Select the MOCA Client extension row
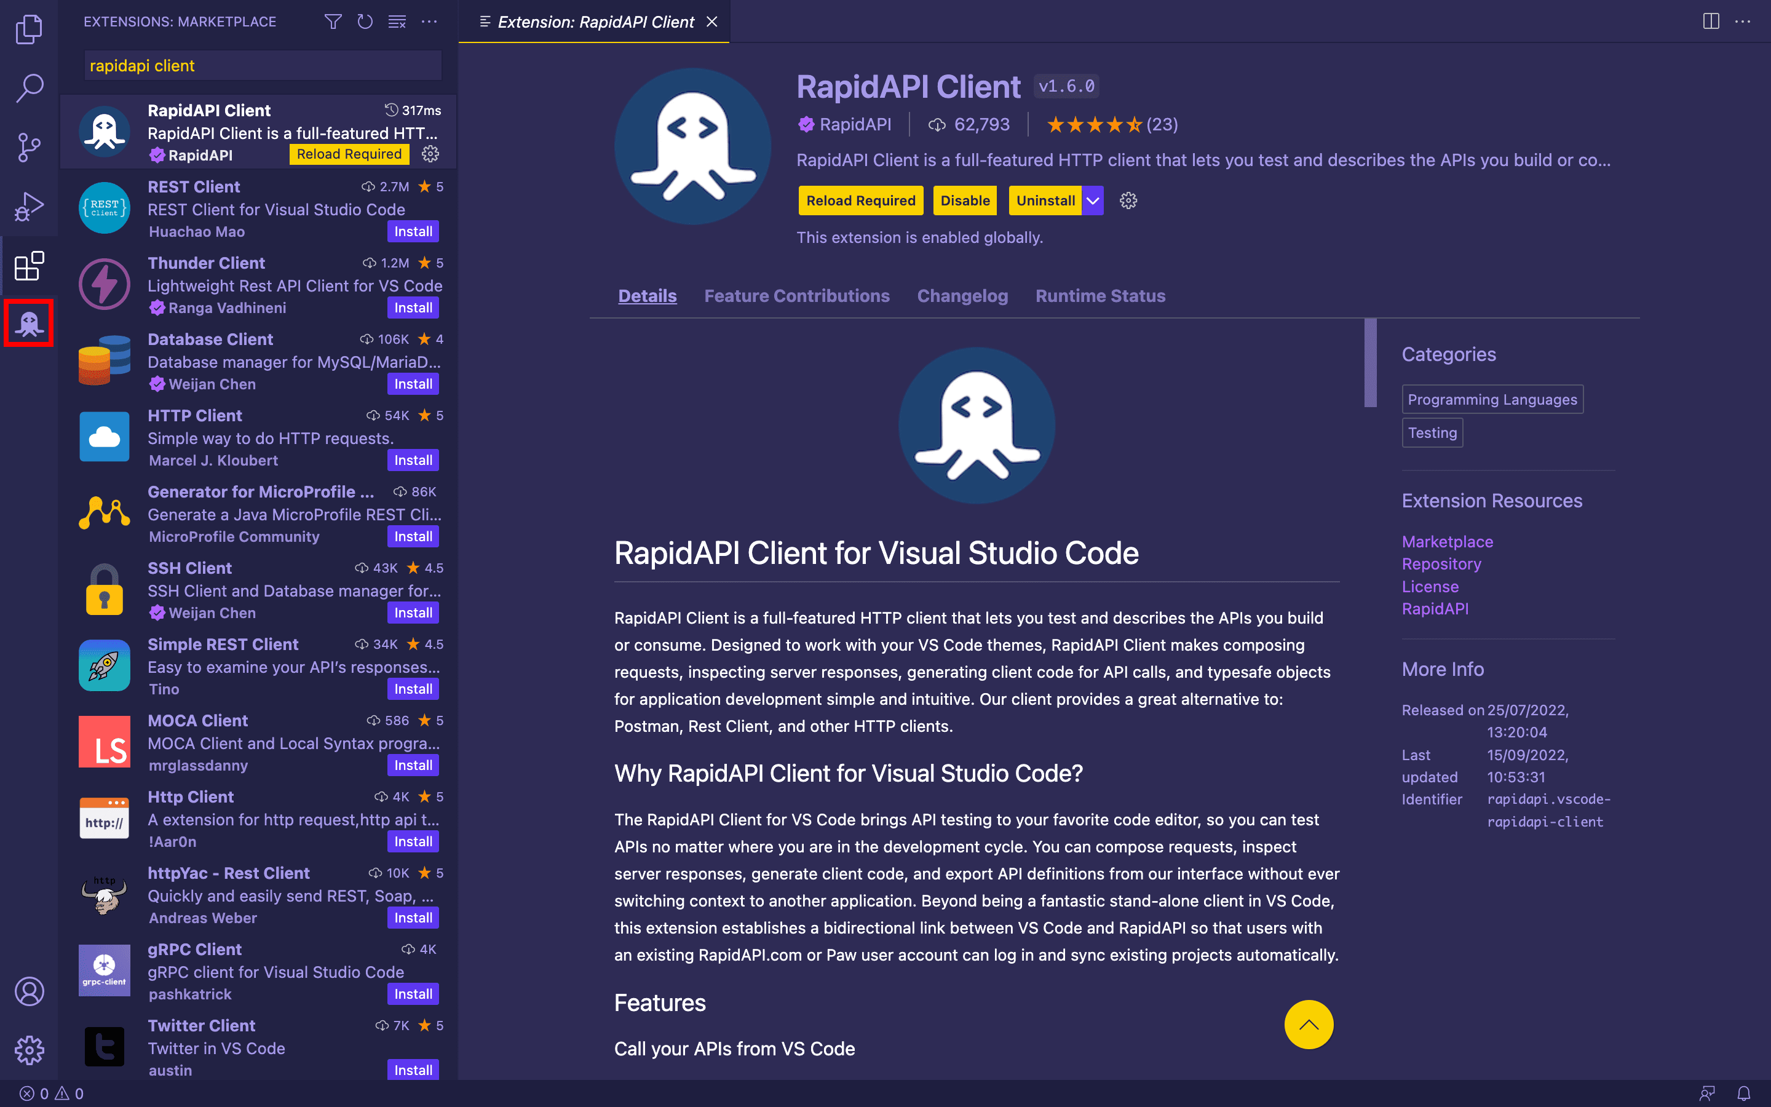Image resolution: width=1771 pixels, height=1107 pixels. pos(258,742)
